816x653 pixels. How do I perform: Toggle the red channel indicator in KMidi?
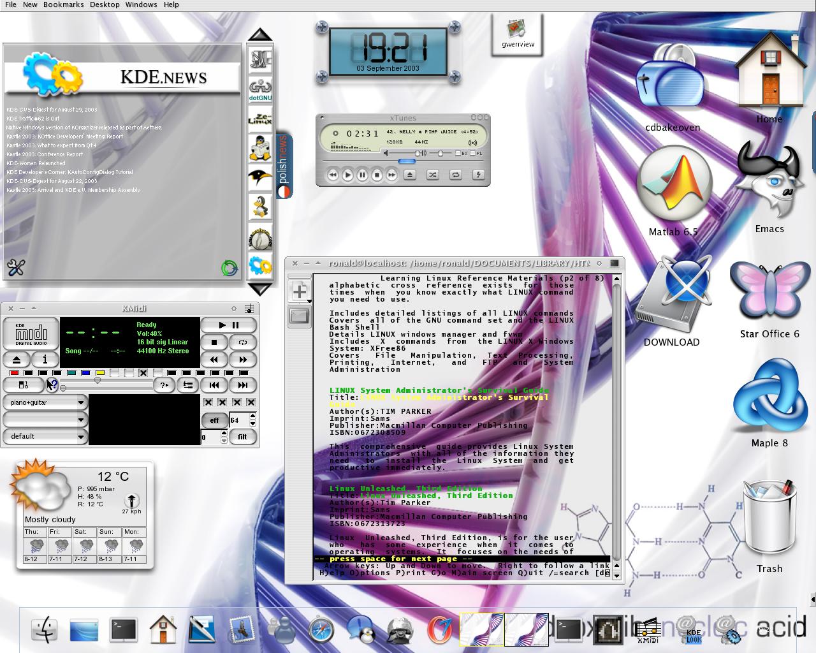[x=14, y=372]
